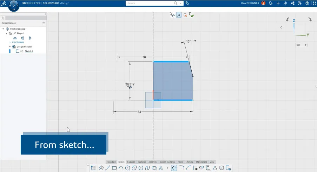Confirm the sketch with green checkmark

[191, 15]
